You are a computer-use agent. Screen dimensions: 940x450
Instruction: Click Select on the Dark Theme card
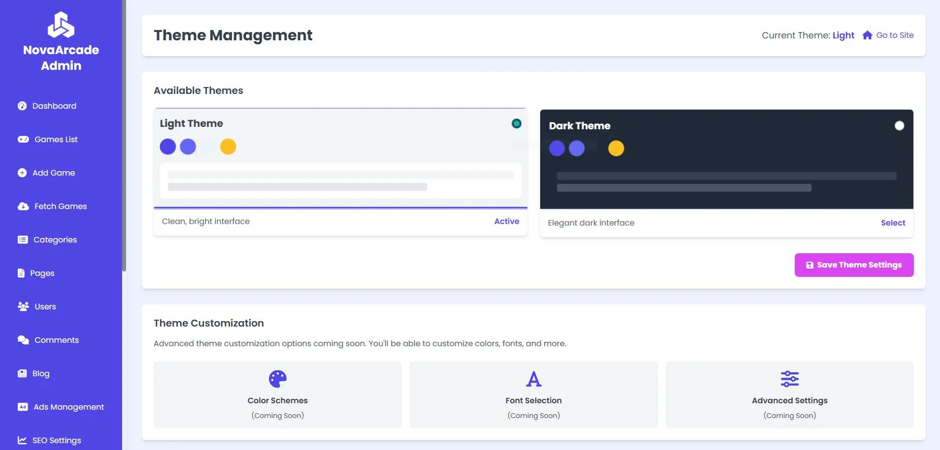[x=893, y=223]
